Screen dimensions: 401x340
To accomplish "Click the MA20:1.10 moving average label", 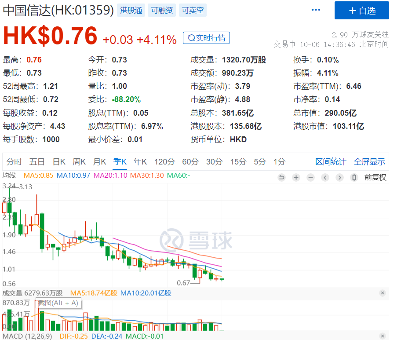I will pyautogui.click(x=110, y=175).
